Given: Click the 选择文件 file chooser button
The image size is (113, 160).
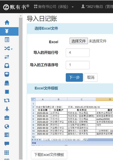Looking at the screenshot, I should pyautogui.click(x=79, y=41).
